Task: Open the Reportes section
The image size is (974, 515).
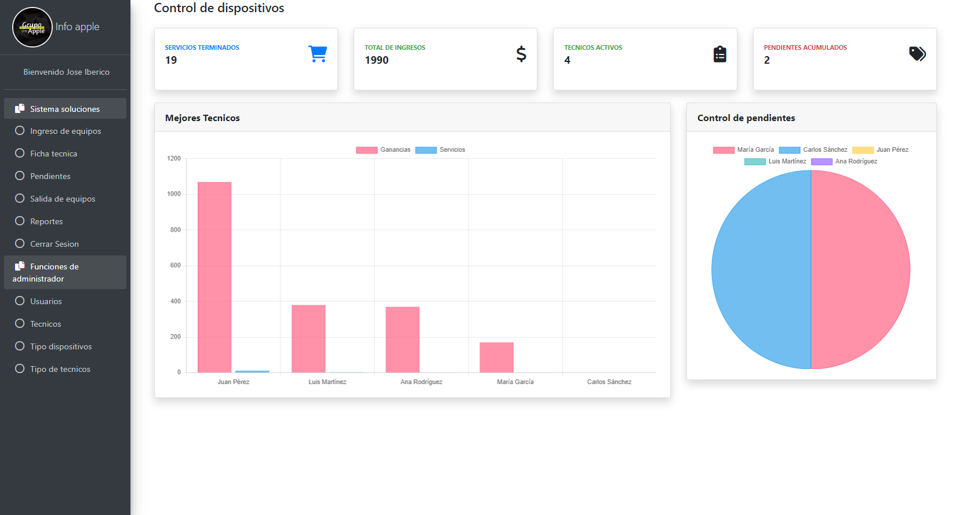Action: (65, 221)
